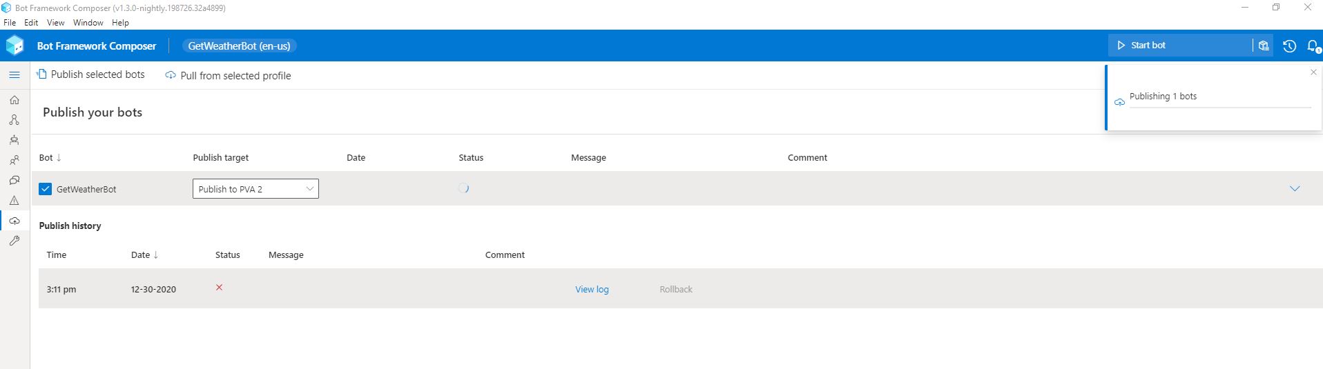The width and height of the screenshot is (1323, 369).
Task: Click the Time column header in history
Action: (57, 255)
